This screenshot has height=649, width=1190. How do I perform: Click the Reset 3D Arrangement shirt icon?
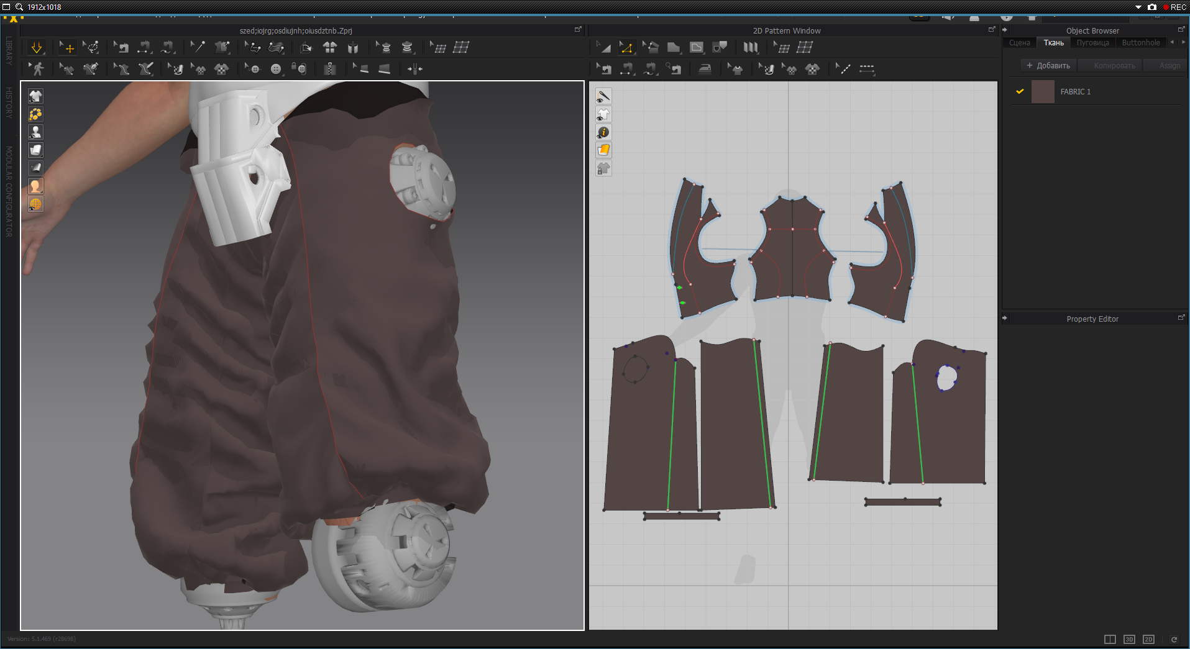point(330,47)
